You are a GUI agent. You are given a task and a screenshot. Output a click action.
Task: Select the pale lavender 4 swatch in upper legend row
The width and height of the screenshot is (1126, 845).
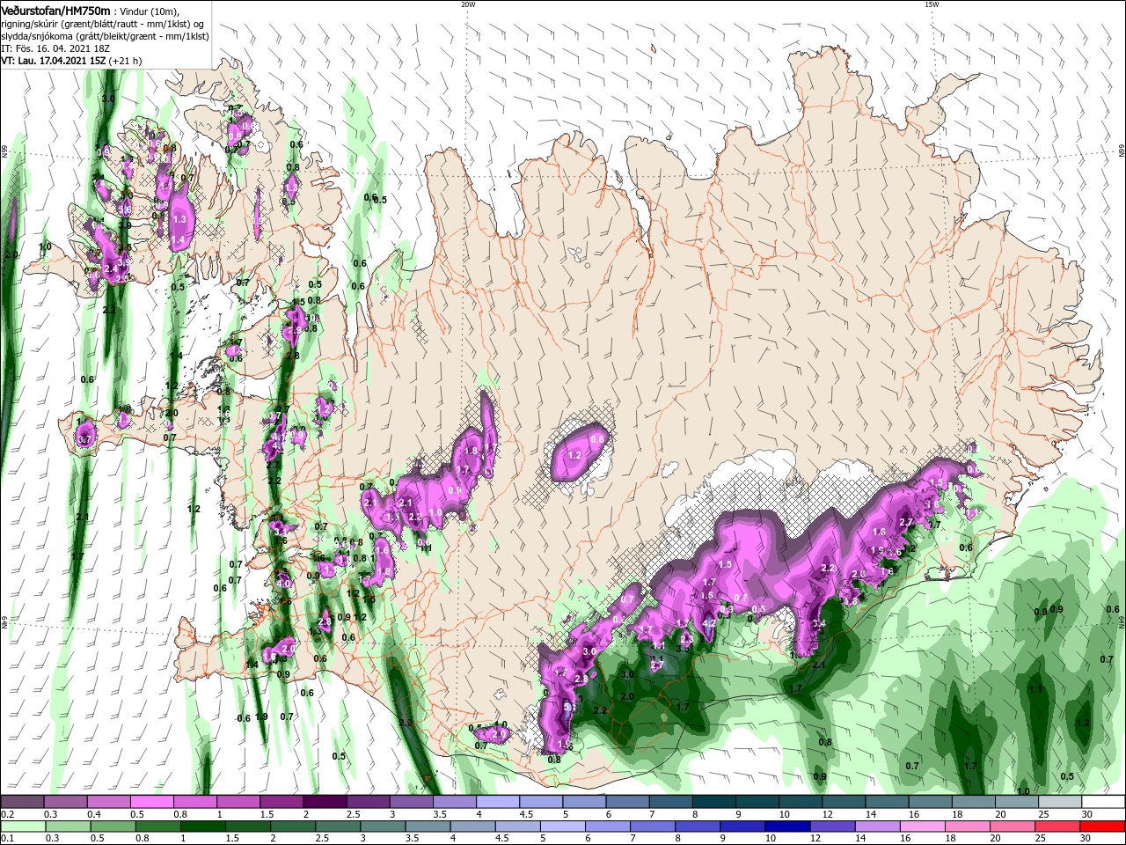coord(497,802)
